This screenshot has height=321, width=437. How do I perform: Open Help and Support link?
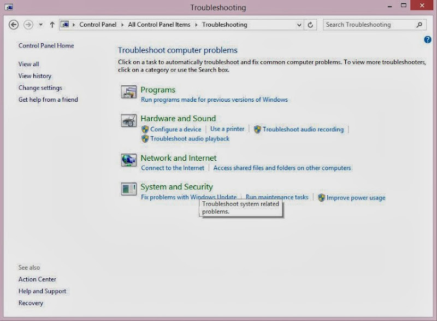[43, 291]
